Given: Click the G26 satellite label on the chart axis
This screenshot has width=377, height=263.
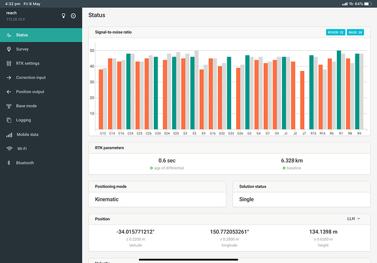Looking at the screenshot, I should pos(240,133).
